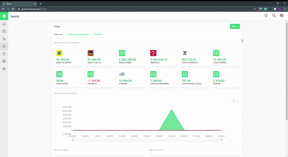
Task: Switch chart to line view icon
Action: (230, 101)
